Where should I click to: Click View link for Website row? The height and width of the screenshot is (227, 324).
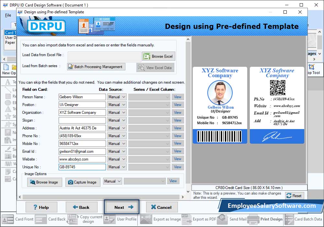[178, 159]
